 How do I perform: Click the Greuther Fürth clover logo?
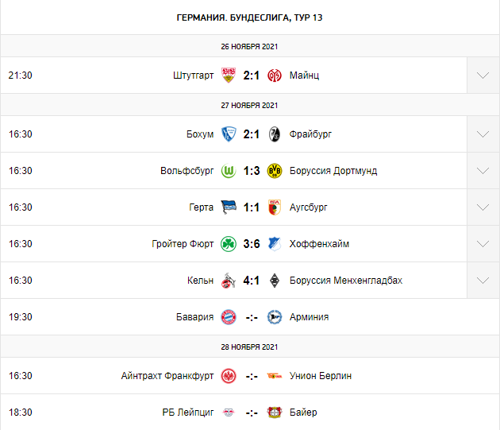[x=229, y=244]
